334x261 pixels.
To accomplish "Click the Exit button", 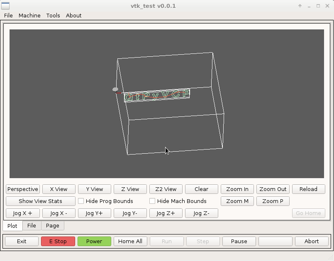I will (22, 242).
